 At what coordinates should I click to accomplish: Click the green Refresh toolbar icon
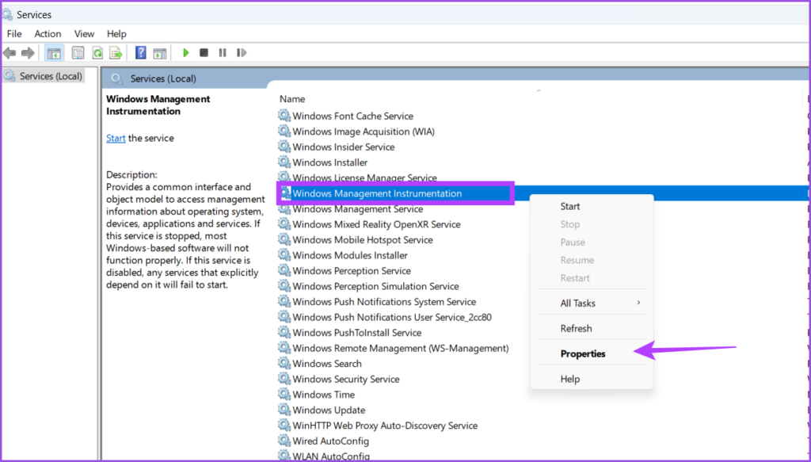tap(97, 53)
